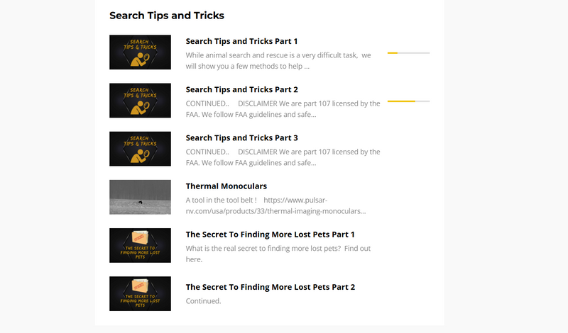Click Part 2 description starting 'CONTINUED.. DISCLAIMER'
The height and width of the screenshot is (333, 568).
click(283, 109)
